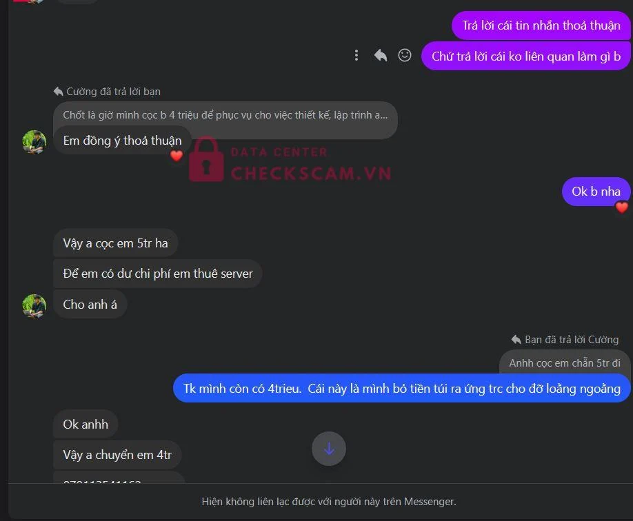
Task: Click quoted reply "Anhh cọc em chẵn 5tr đi"
Action: point(565,362)
